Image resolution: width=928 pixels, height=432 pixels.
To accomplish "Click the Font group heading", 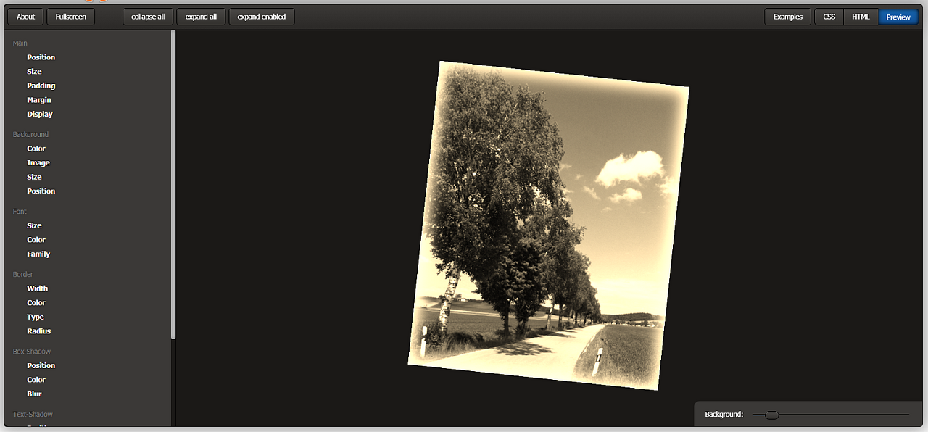I will click(x=20, y=212).
